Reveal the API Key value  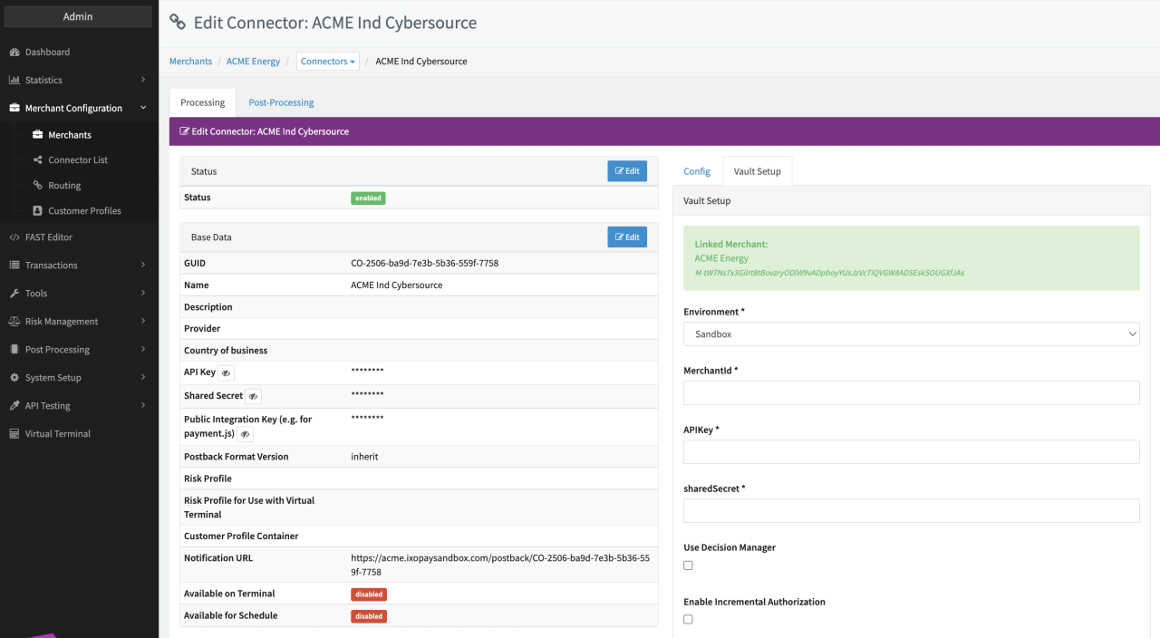226,372
